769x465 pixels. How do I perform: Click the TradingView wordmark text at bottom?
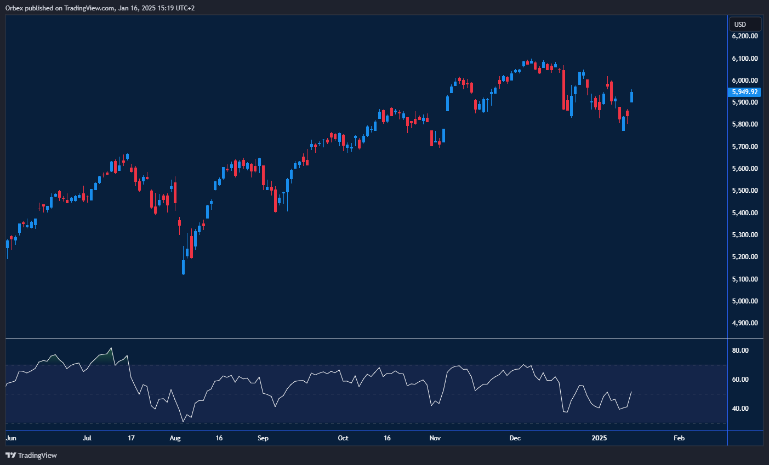tap(37, 455)
